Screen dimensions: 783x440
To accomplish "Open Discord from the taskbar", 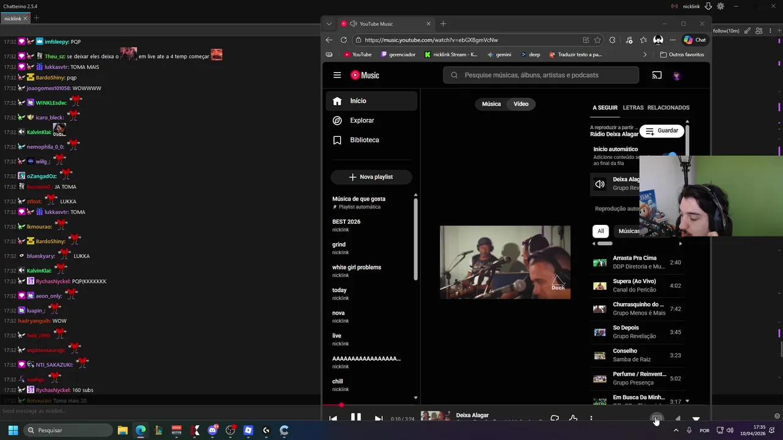I will (212, 430).
